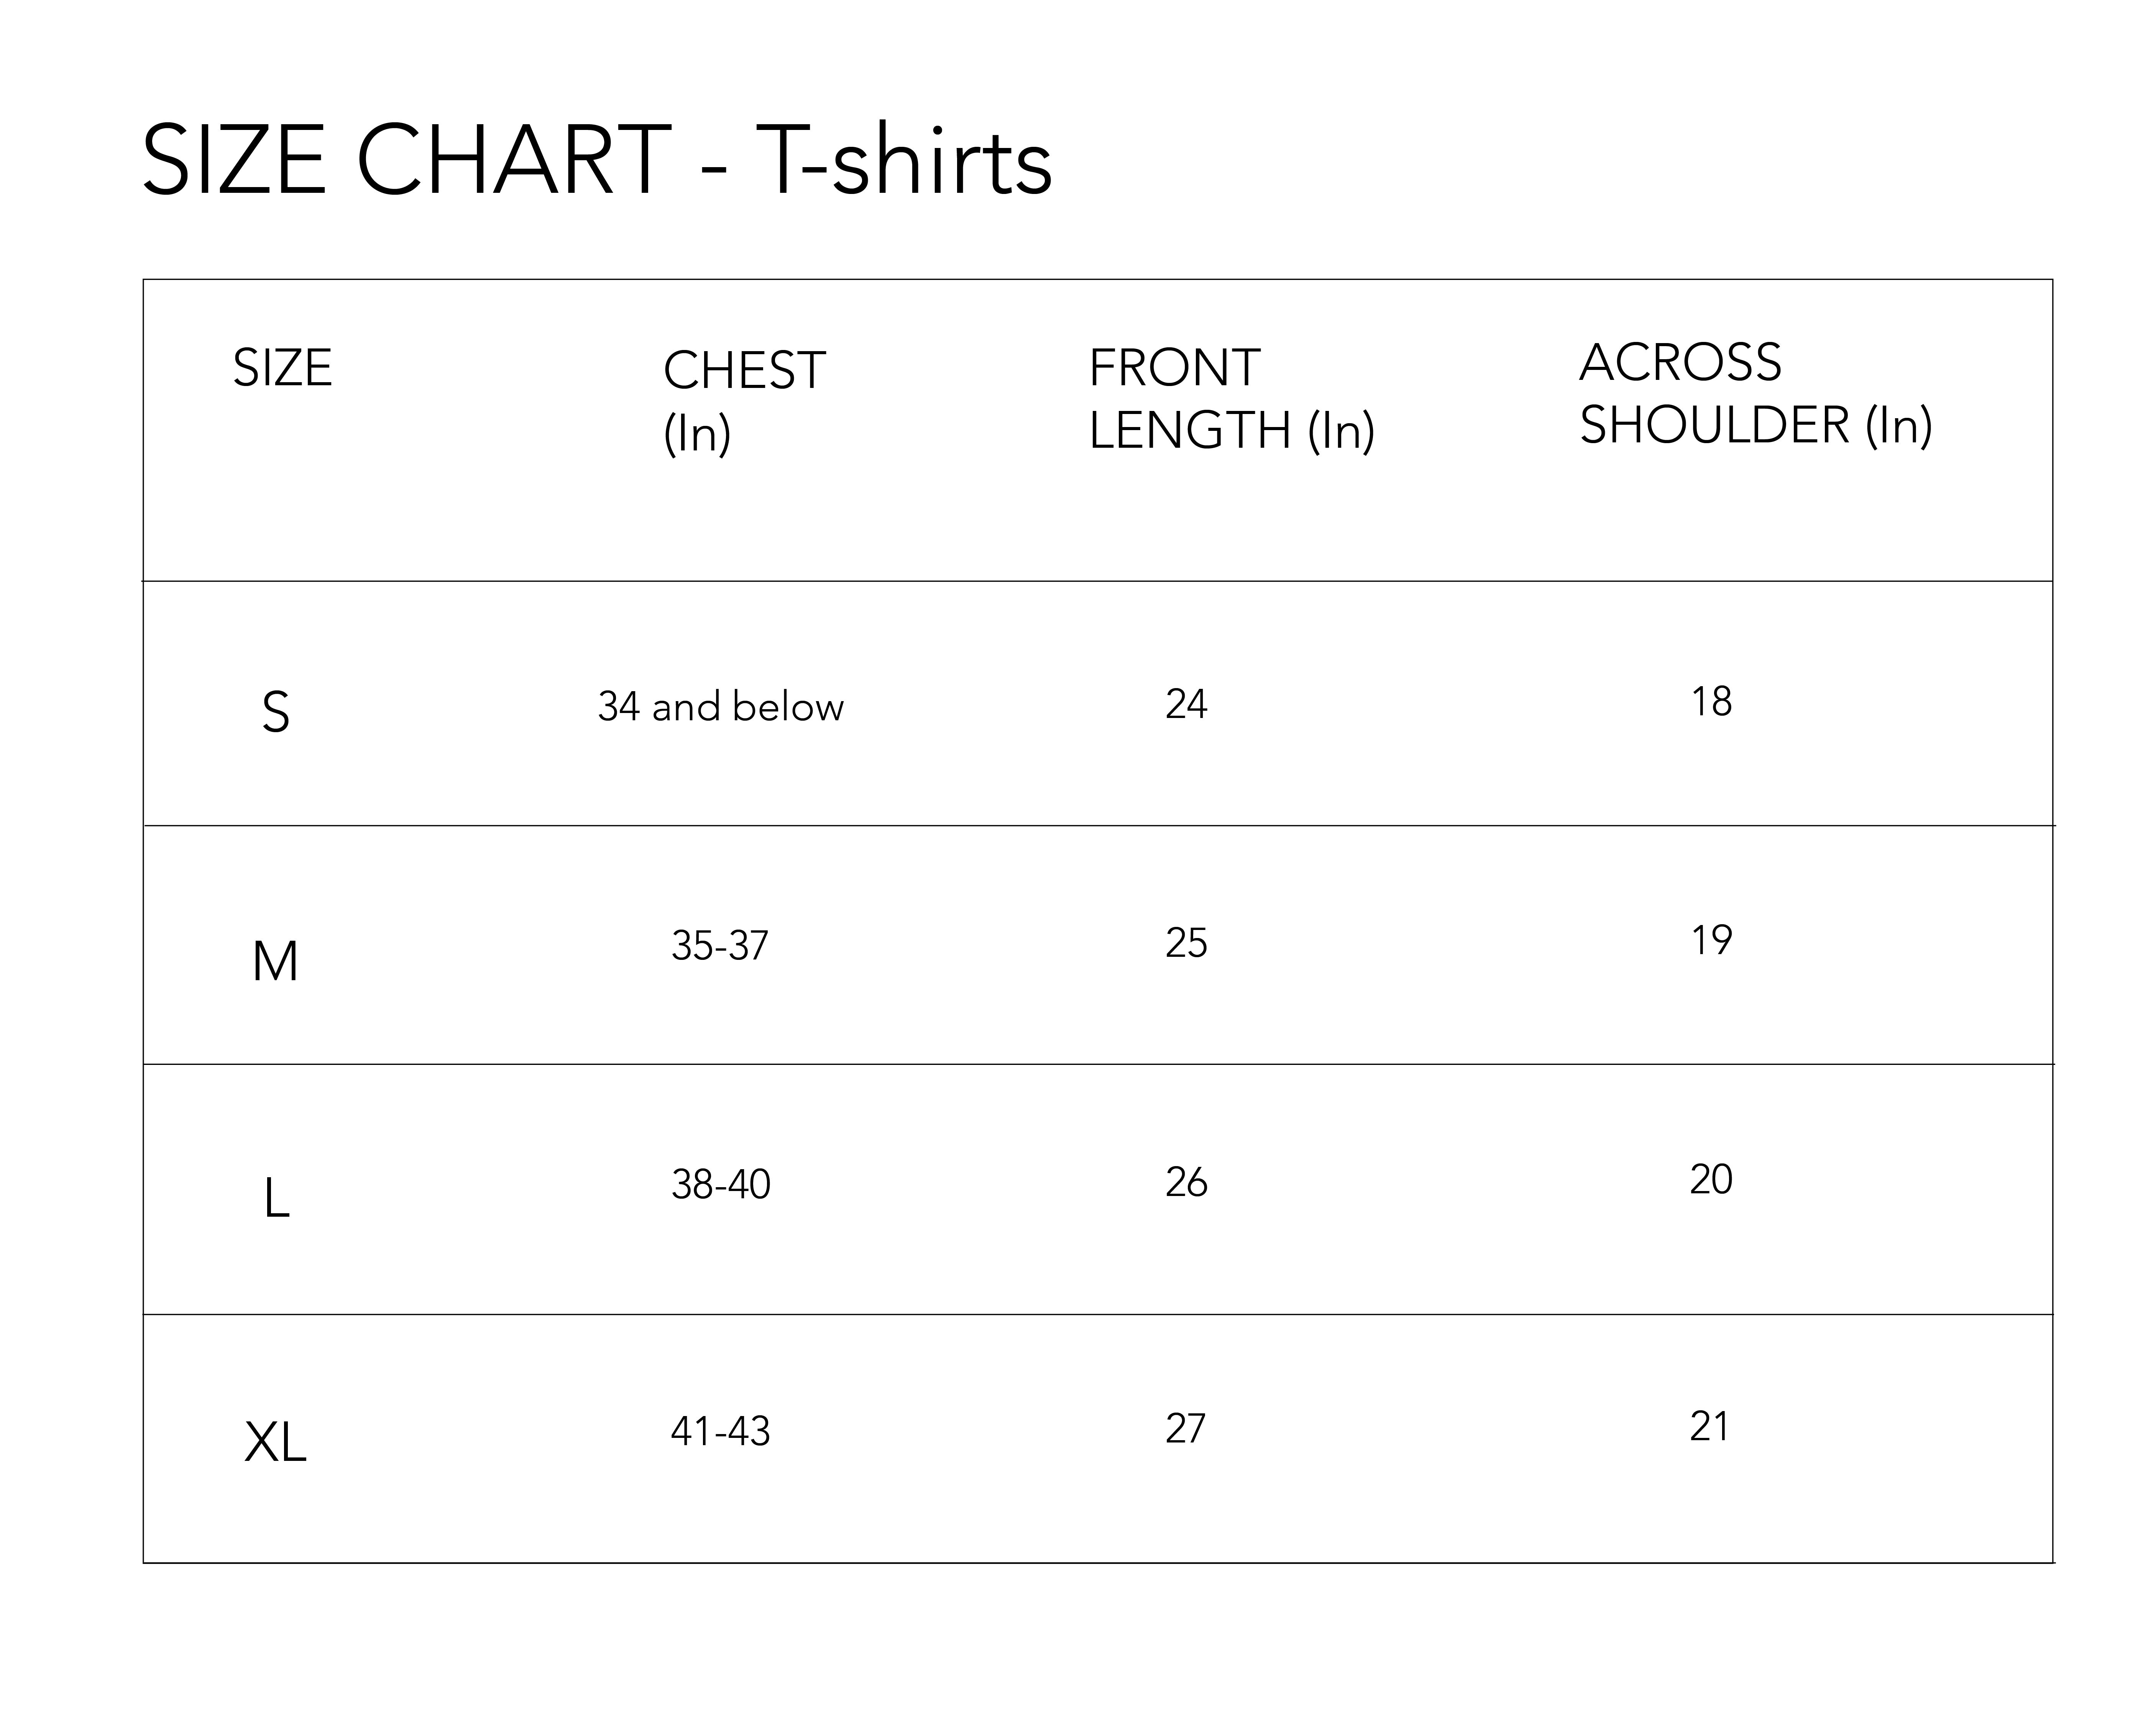The image size is (2156, 1725).
Task: Select the L size row label
Action: (276, 1198)
